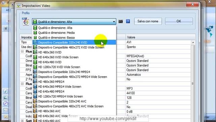The height and width of the screenshot is (122, 216).
Task: Choose Dispositivo Compatibile 320x240 XVID
Action: click(x=74, y=42)
